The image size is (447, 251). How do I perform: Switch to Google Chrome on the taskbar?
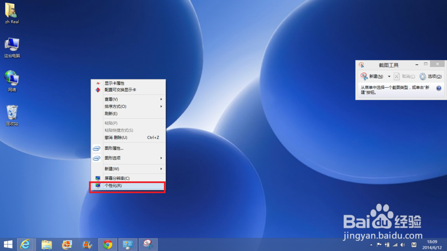point(107,244)
